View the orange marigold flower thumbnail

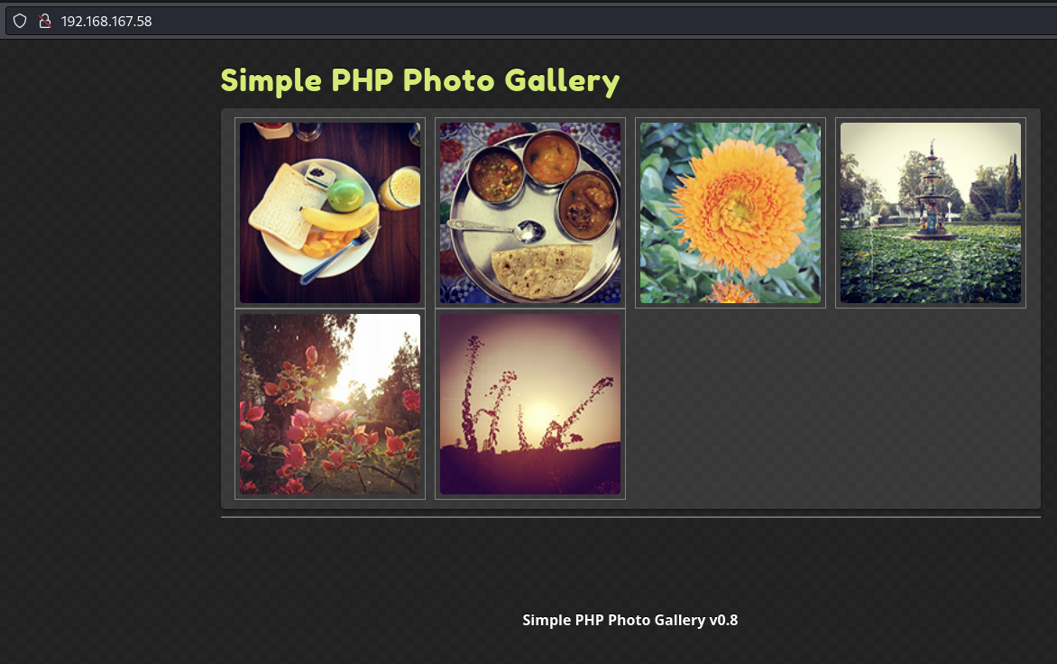coord(731,213)
